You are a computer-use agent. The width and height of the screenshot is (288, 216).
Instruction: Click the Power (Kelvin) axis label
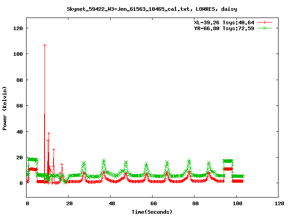(x=4, y=108)
